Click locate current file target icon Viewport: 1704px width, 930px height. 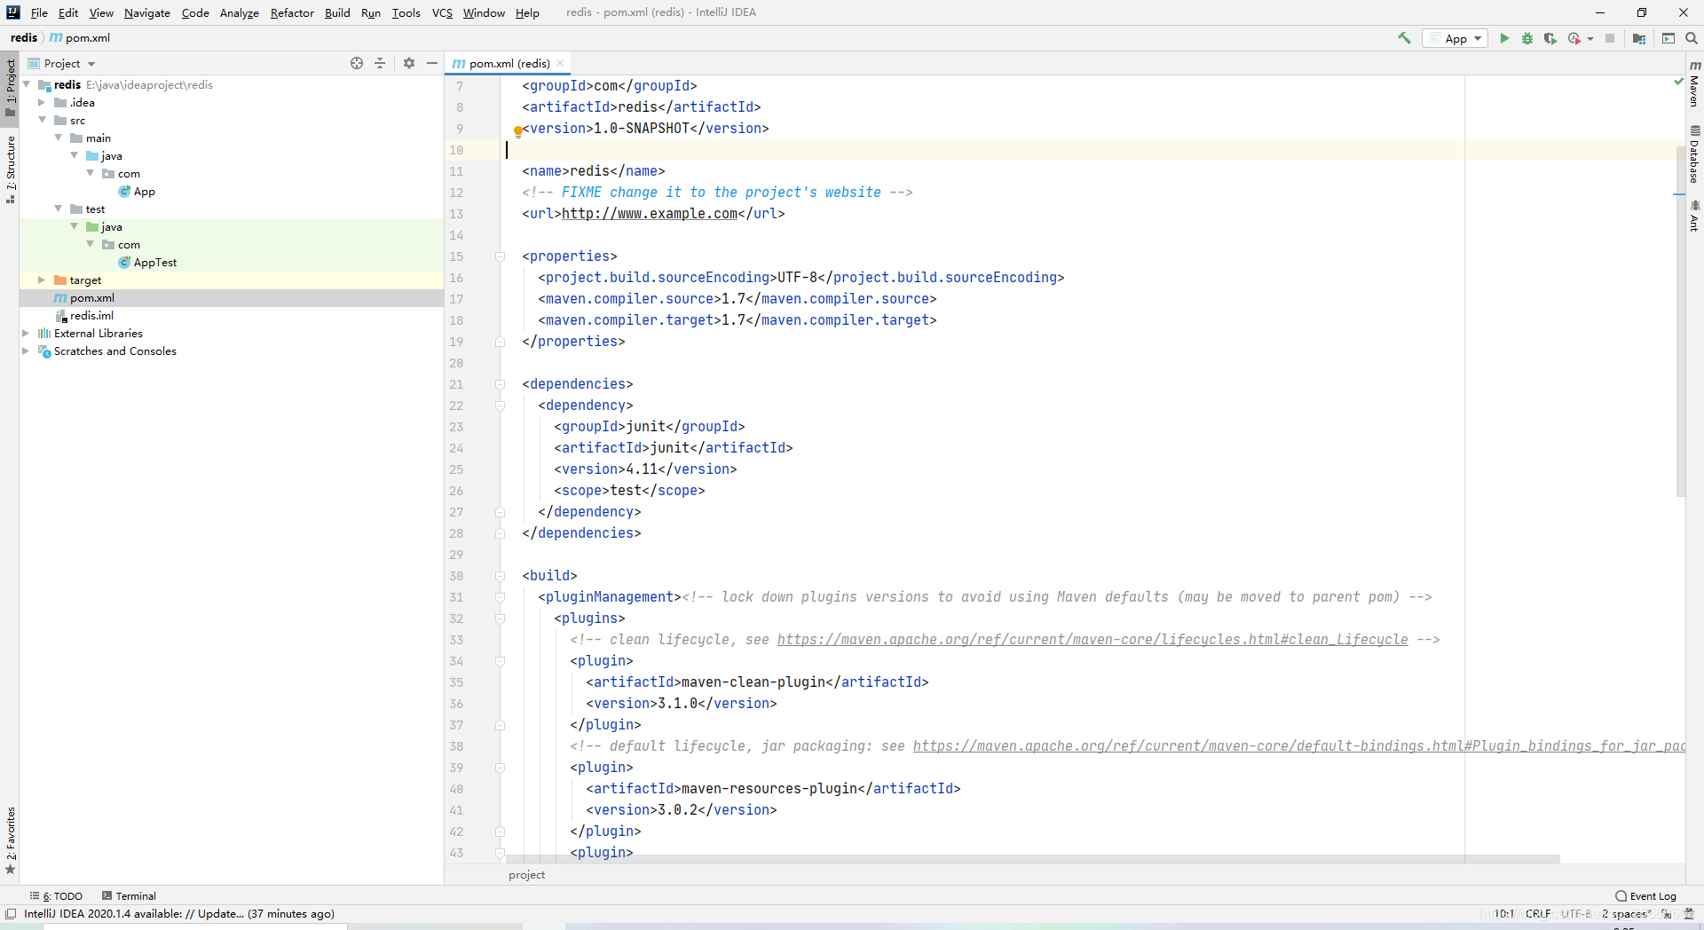[x=357, y=63]
